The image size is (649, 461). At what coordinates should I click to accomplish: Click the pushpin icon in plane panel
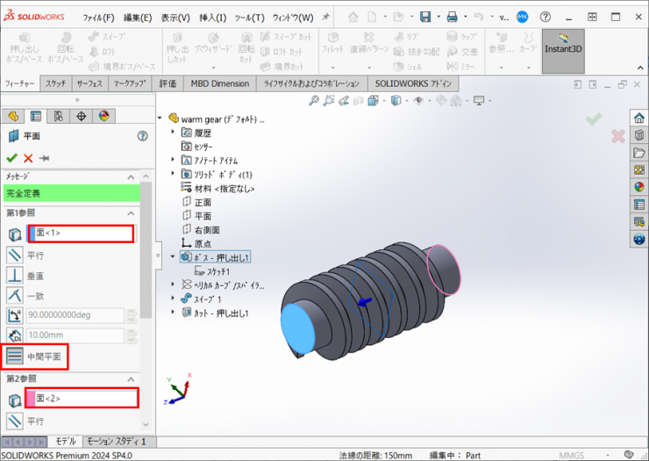click(44, 157)
